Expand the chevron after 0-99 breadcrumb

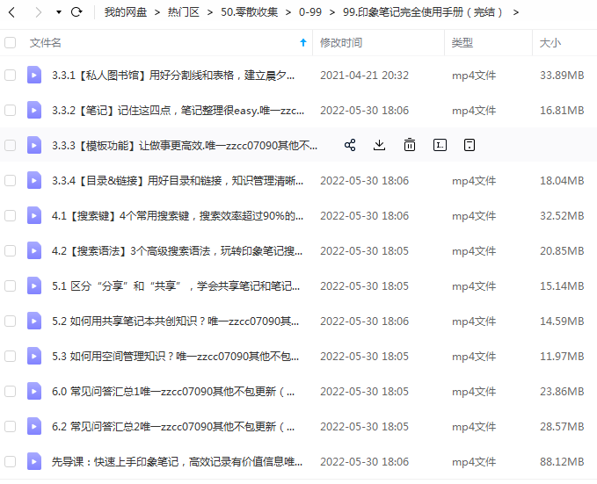coord(332,12)
